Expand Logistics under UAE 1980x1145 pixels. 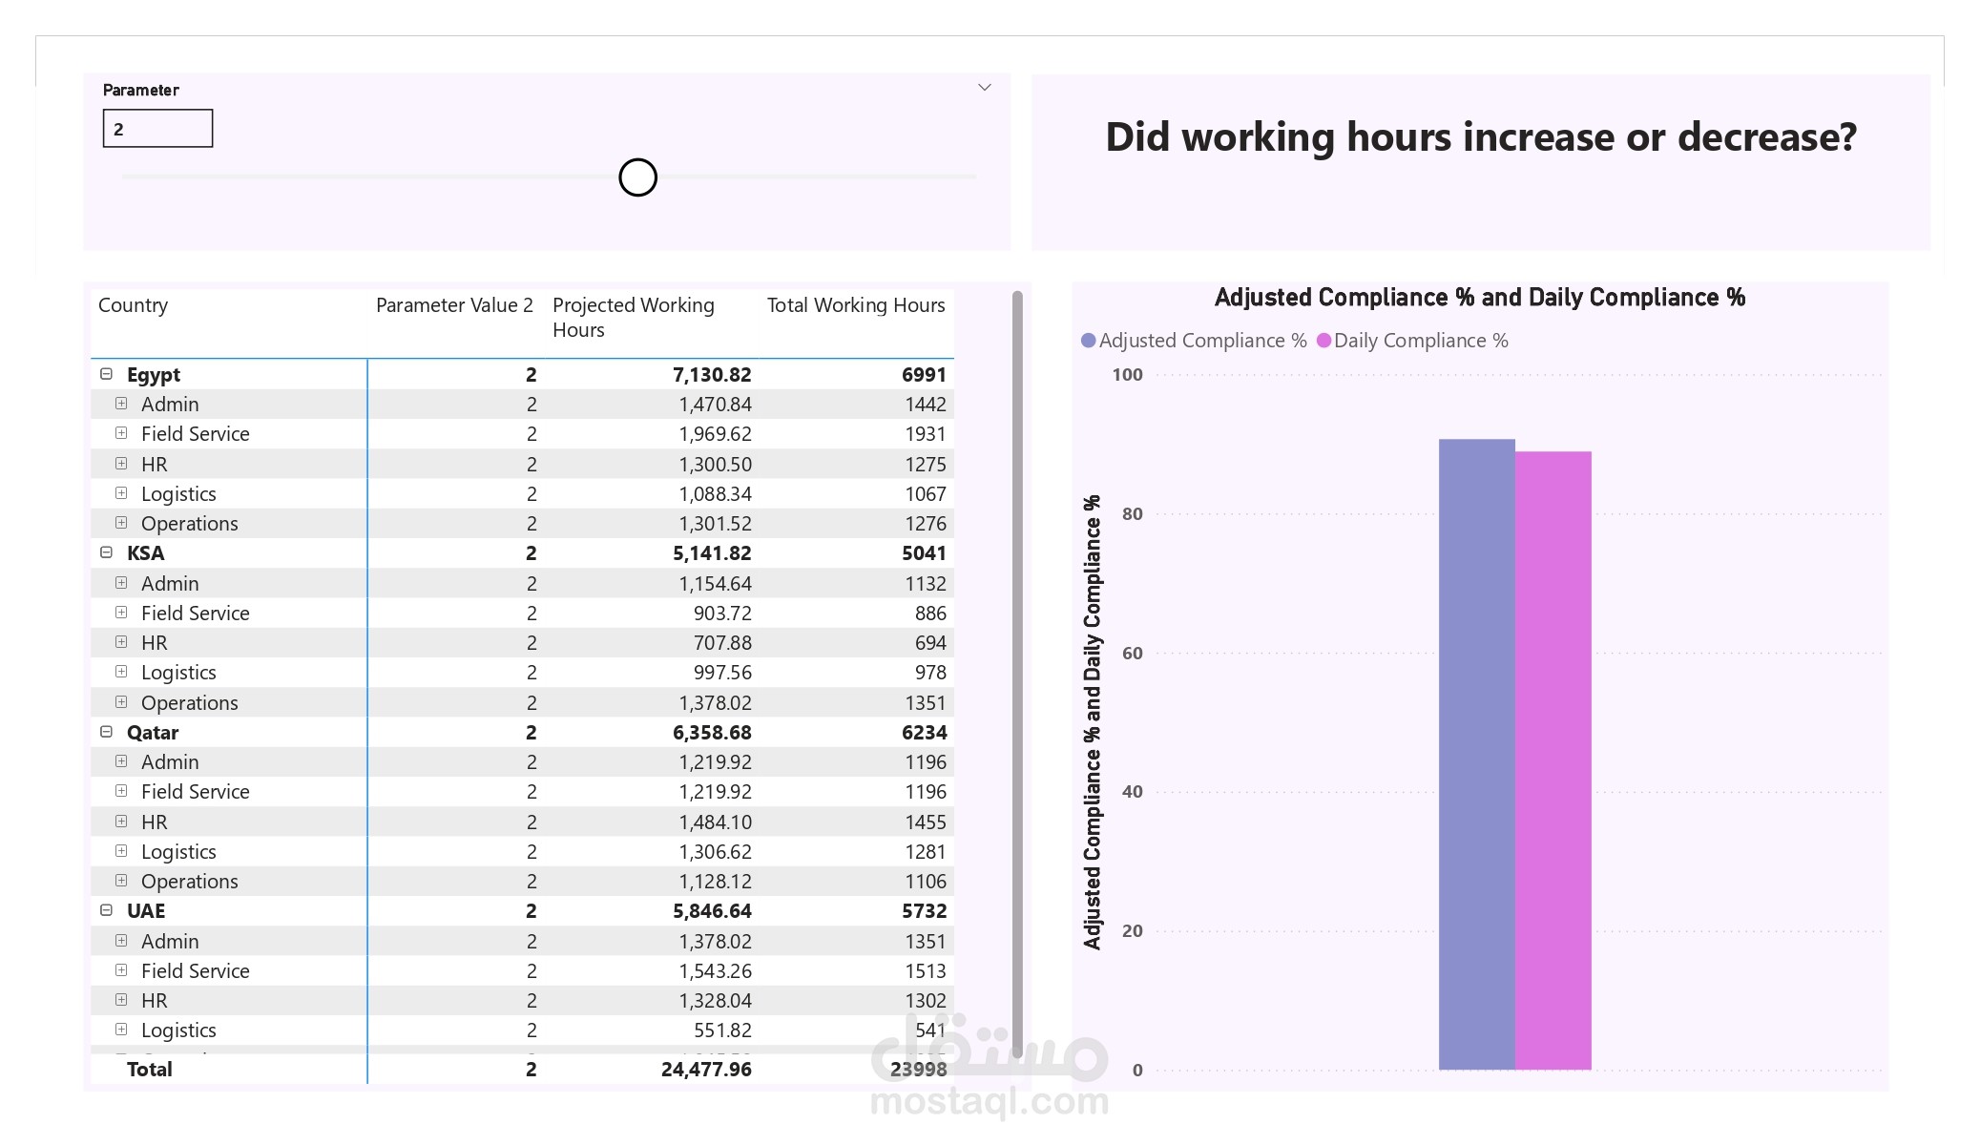121,1030
